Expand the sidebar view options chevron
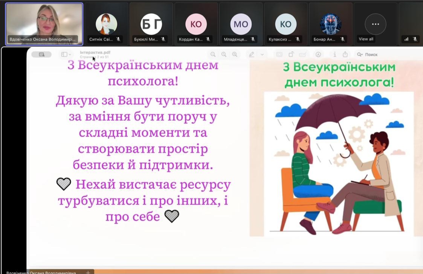423x274 pixels. pyautogui.click(x=70, y=54)
